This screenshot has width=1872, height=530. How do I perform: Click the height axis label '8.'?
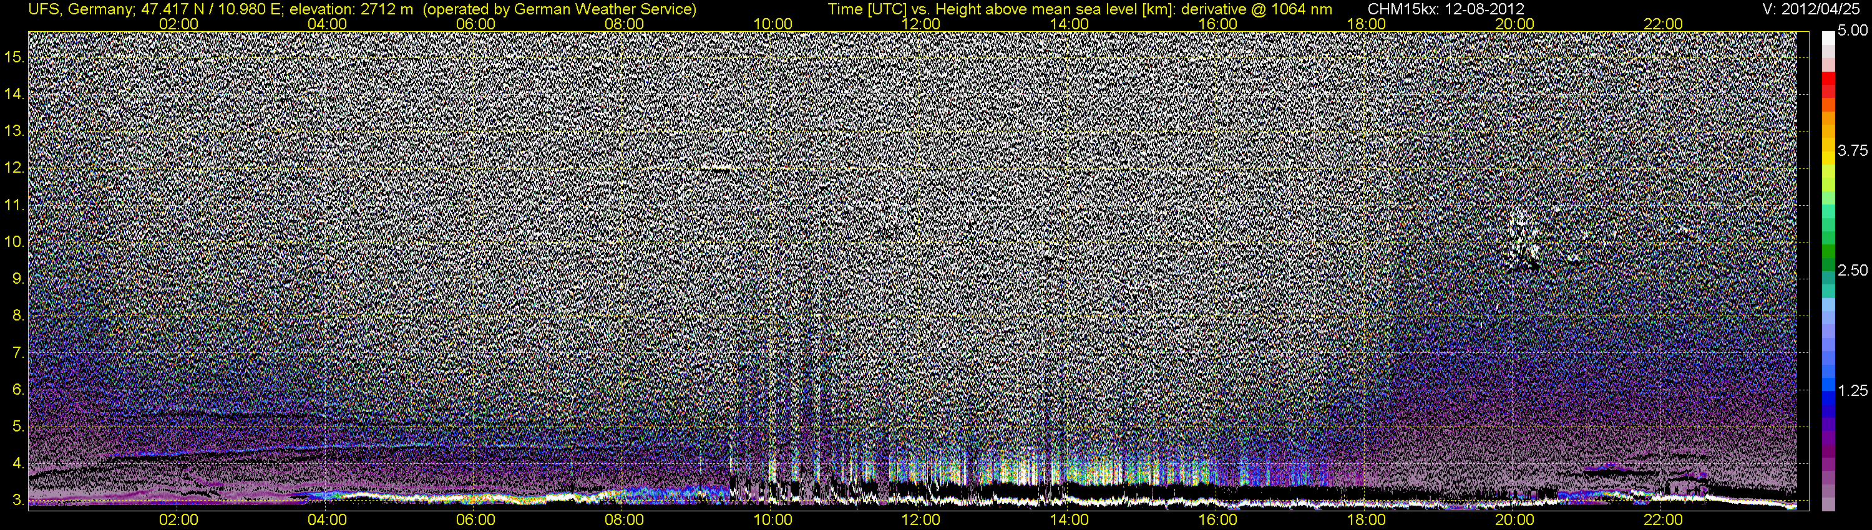click(x=19, y=316)
